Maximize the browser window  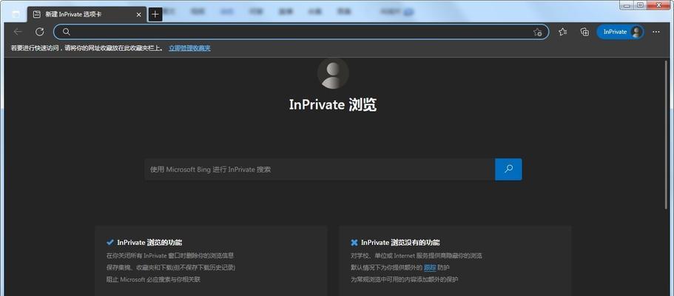coord(641,5)
